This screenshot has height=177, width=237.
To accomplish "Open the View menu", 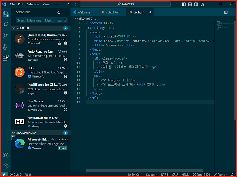I will pyautogui.click(x=45, y=4).
